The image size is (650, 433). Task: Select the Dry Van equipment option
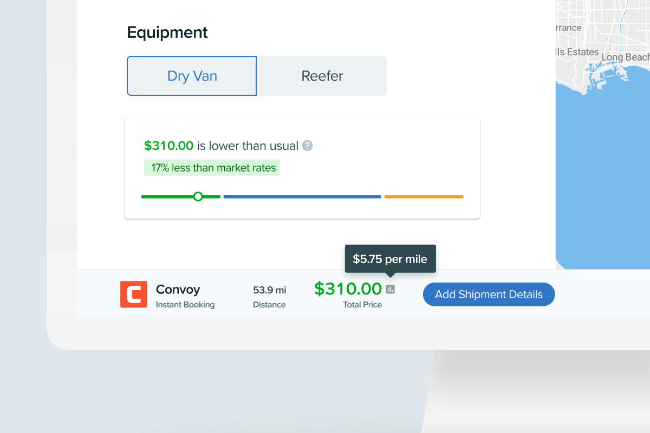pos(192,76)
